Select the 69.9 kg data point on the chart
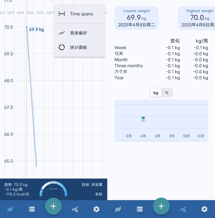Viewport: 215px width, 218px height. (27, 27)
